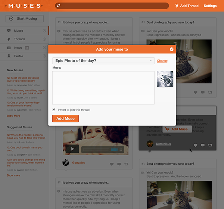
Task: Click Gonzales avatar
Action: coord(66,162)
